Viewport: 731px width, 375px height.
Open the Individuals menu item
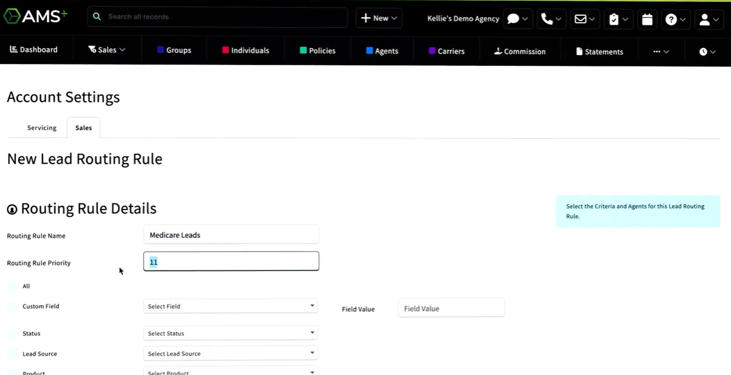[x=246, y=50]
